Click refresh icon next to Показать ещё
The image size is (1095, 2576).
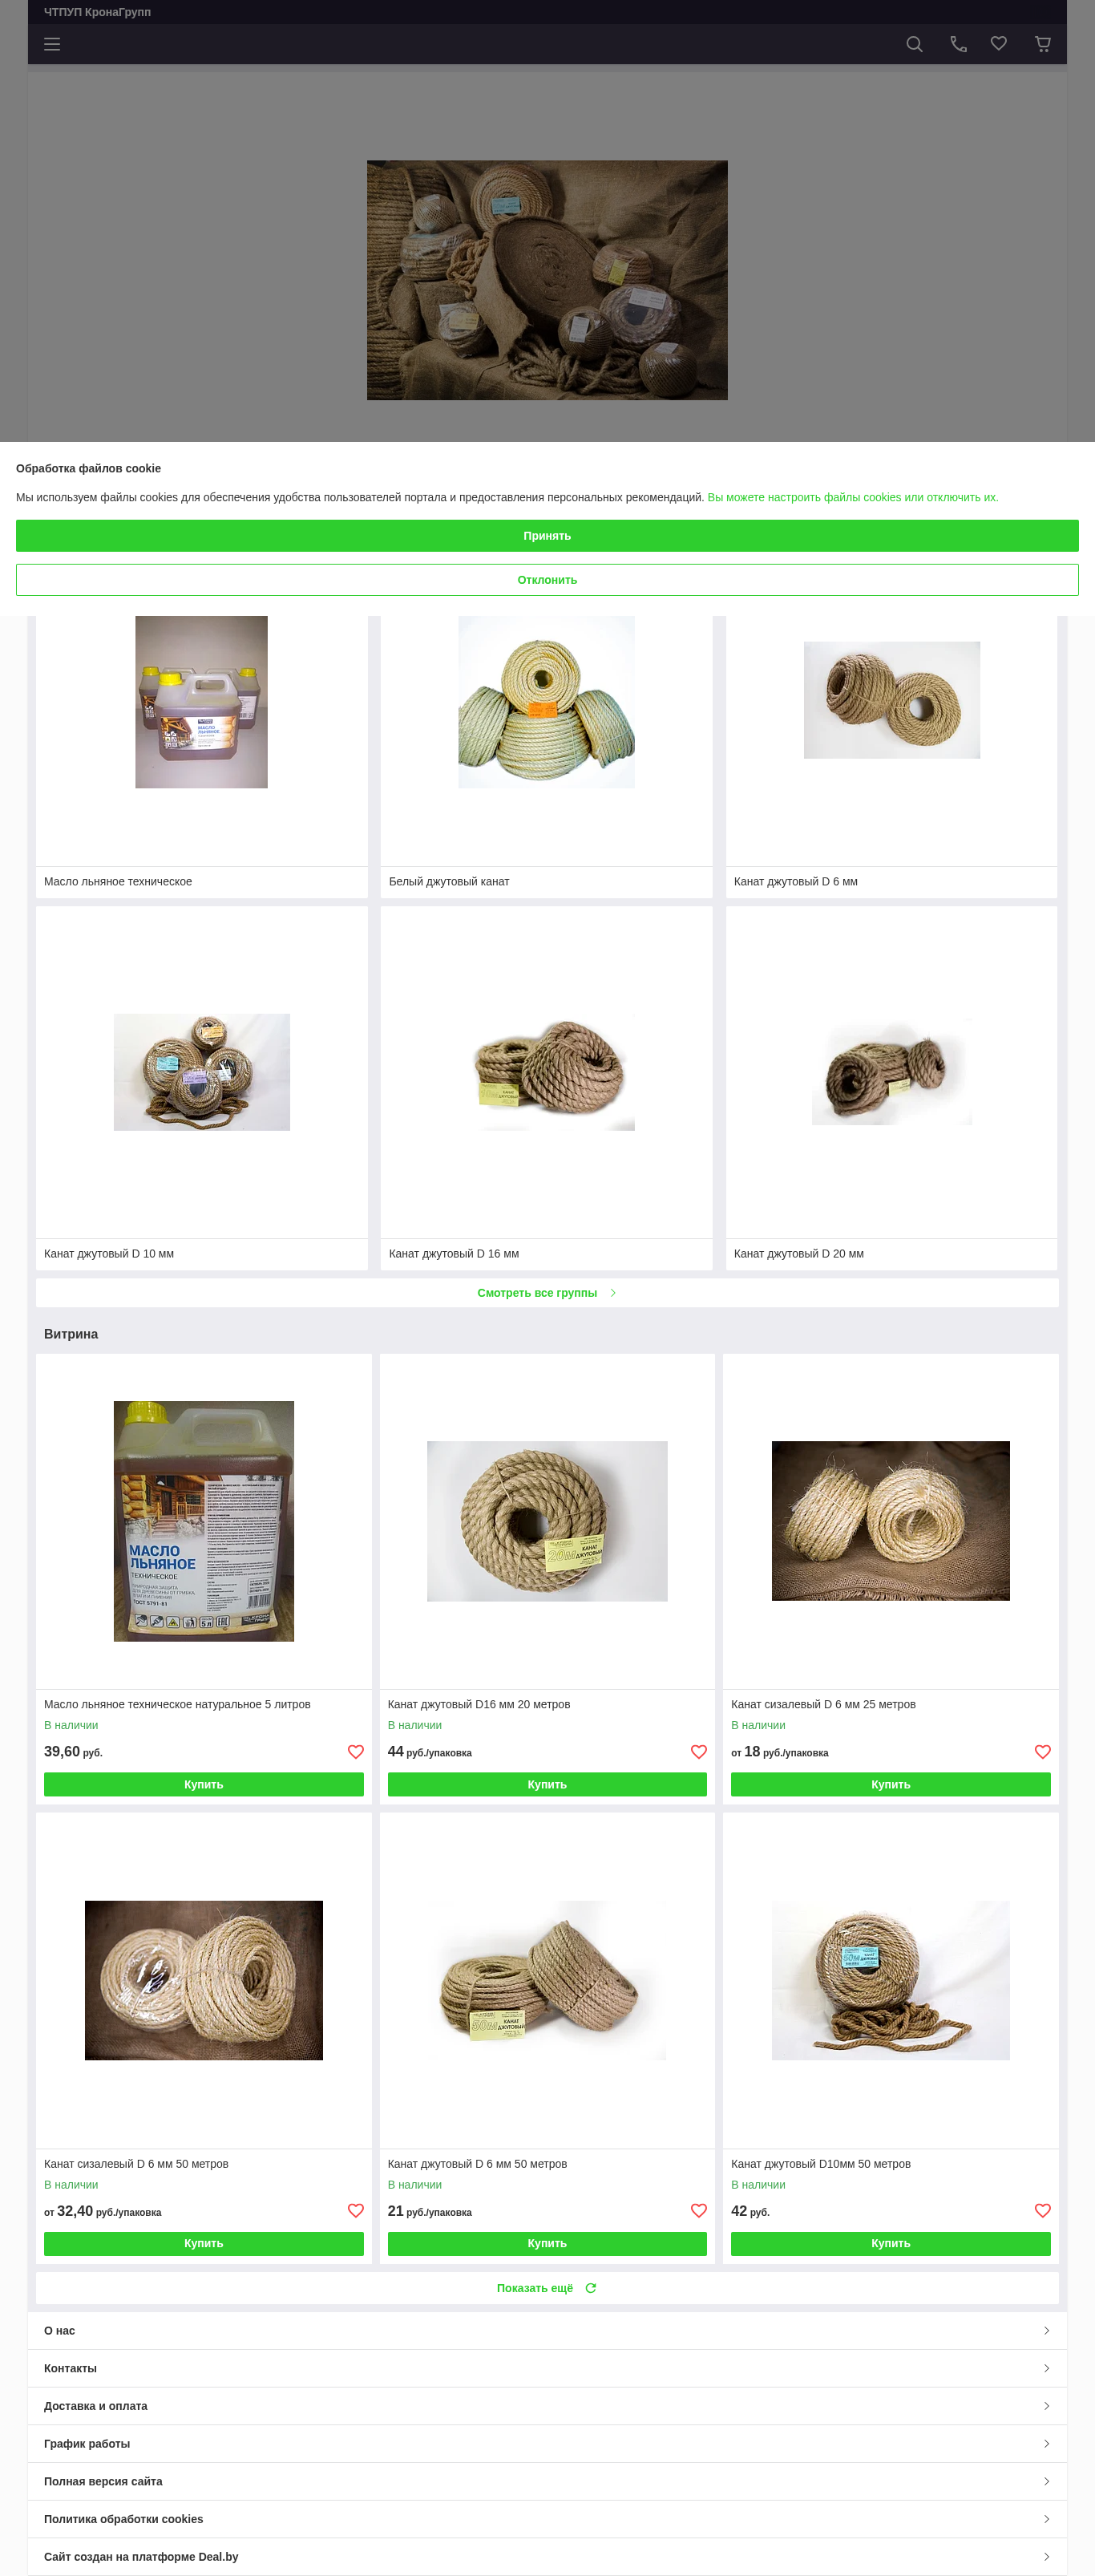click(591, 2288)
